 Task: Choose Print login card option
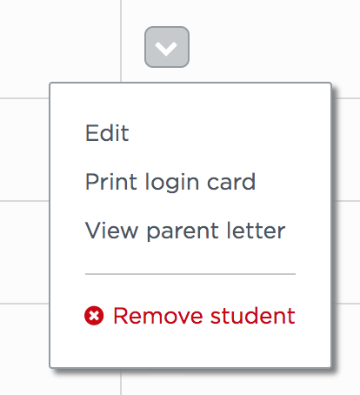[x=170, y=183]
